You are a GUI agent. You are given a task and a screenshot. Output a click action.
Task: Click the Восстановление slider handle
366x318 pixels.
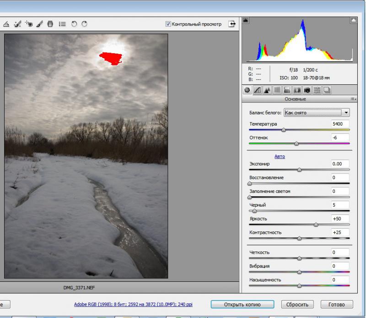[249, 184]
